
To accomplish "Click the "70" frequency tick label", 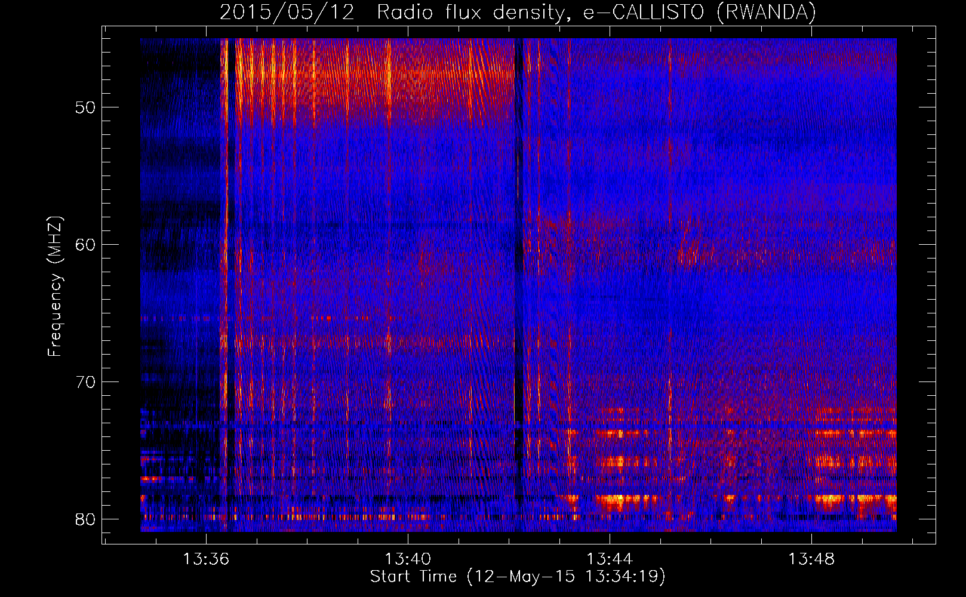I will [x=85, y=382].
